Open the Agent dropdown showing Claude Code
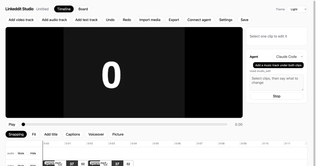The image size is (316, 166). [288, 57]
